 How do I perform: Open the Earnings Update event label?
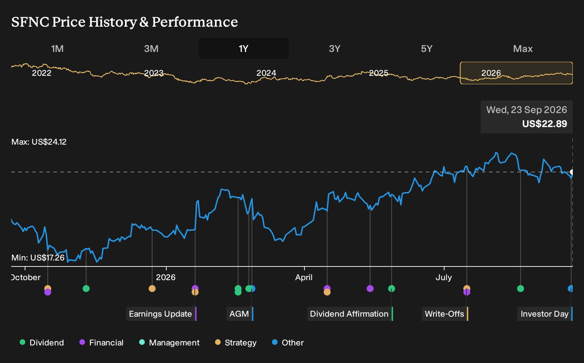(161, 314)
